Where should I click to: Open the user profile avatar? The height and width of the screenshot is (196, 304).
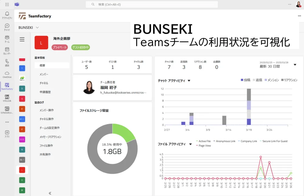pyautogui.click(x=299, y=4)
